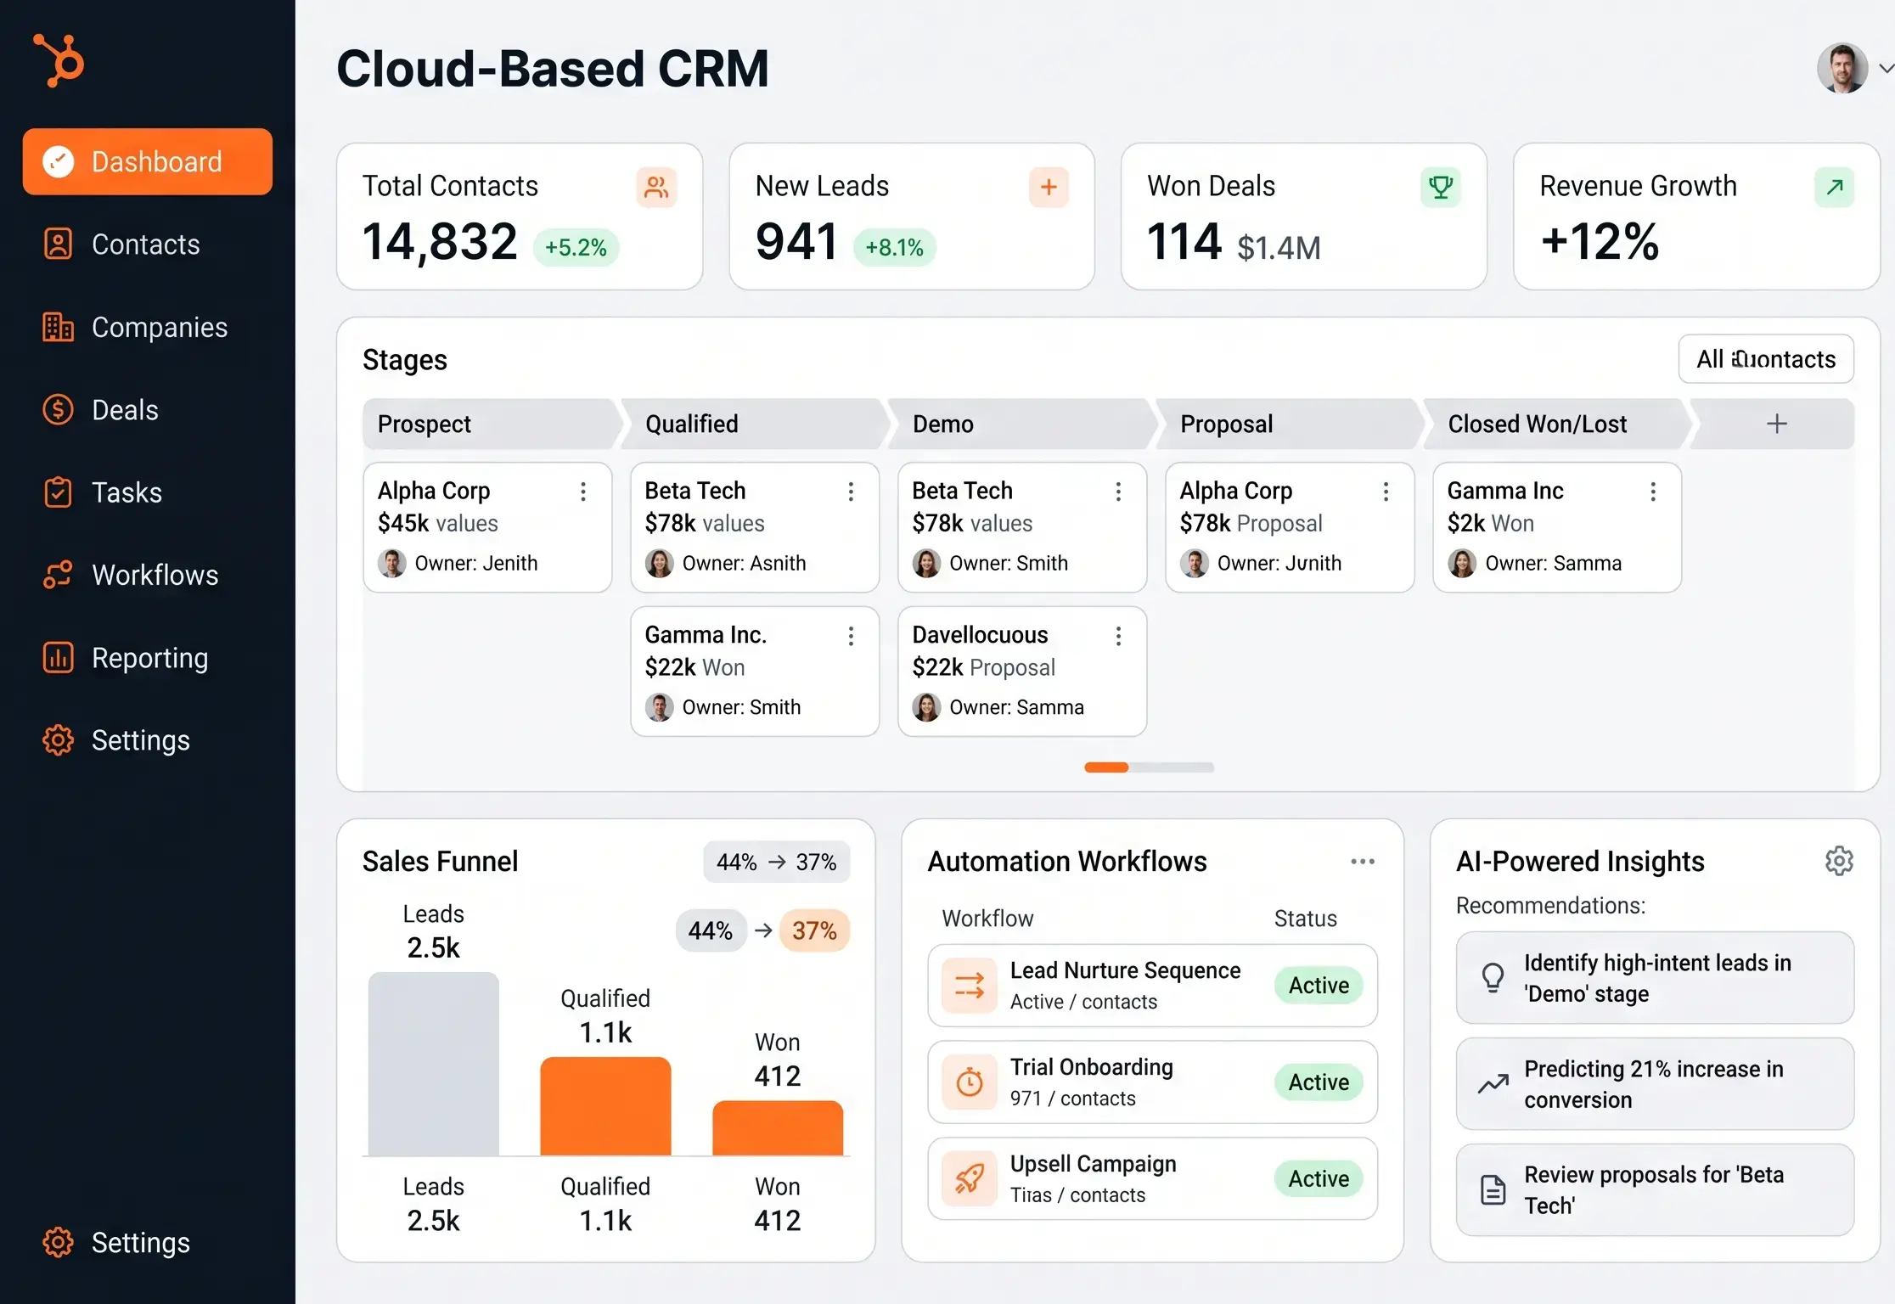Click the New Leads +8.1% badge
Viewport: 1895px width, 1304px height.
[894, 247]
